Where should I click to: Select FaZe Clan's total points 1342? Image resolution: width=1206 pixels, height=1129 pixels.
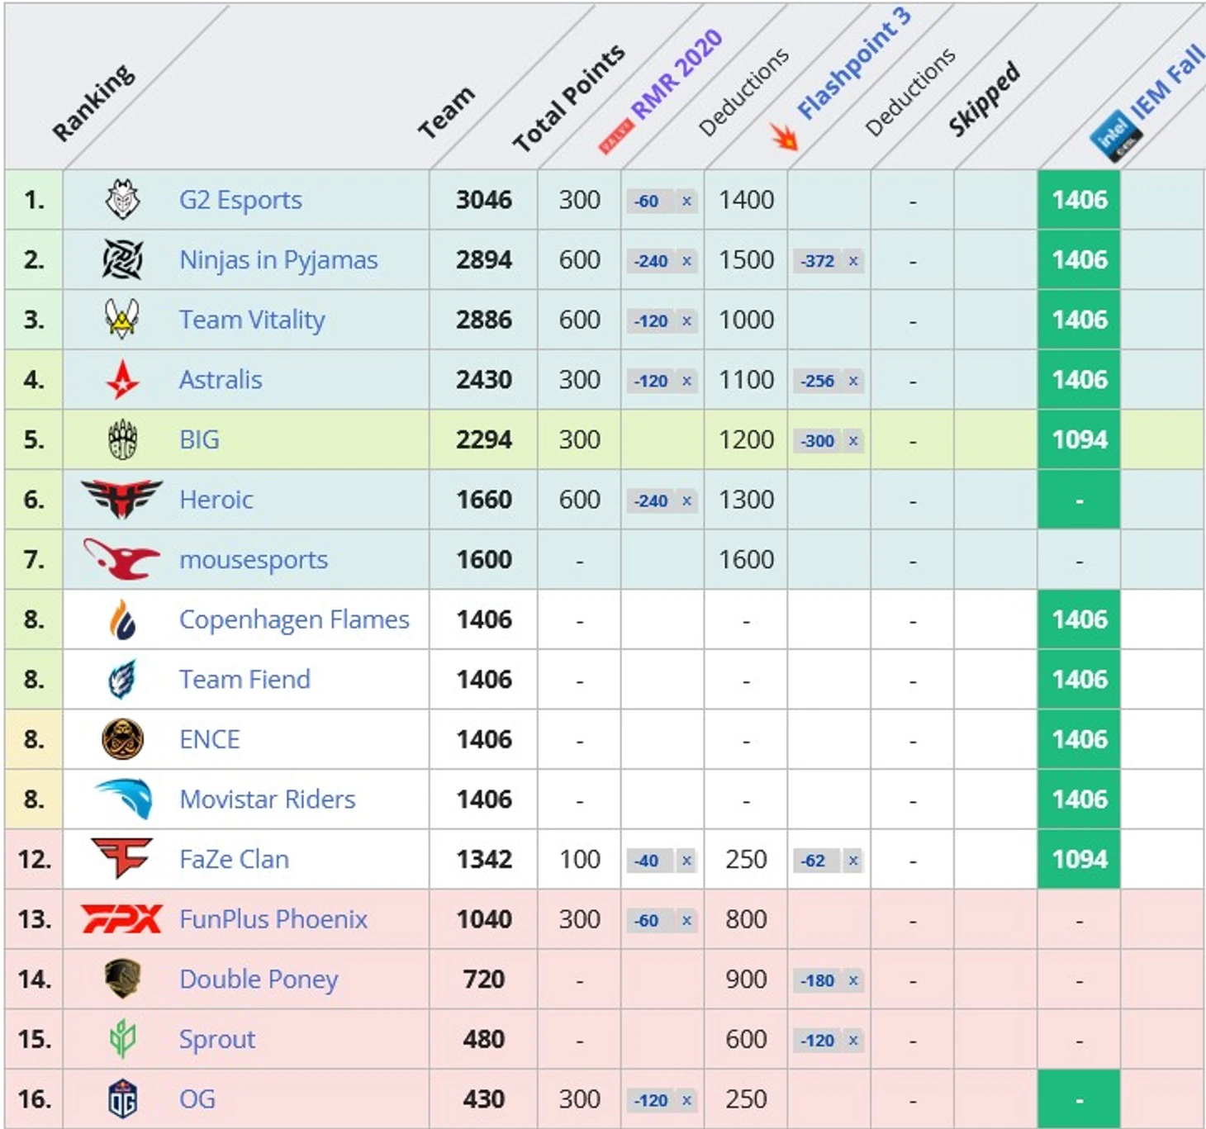[x=484, y=859]
